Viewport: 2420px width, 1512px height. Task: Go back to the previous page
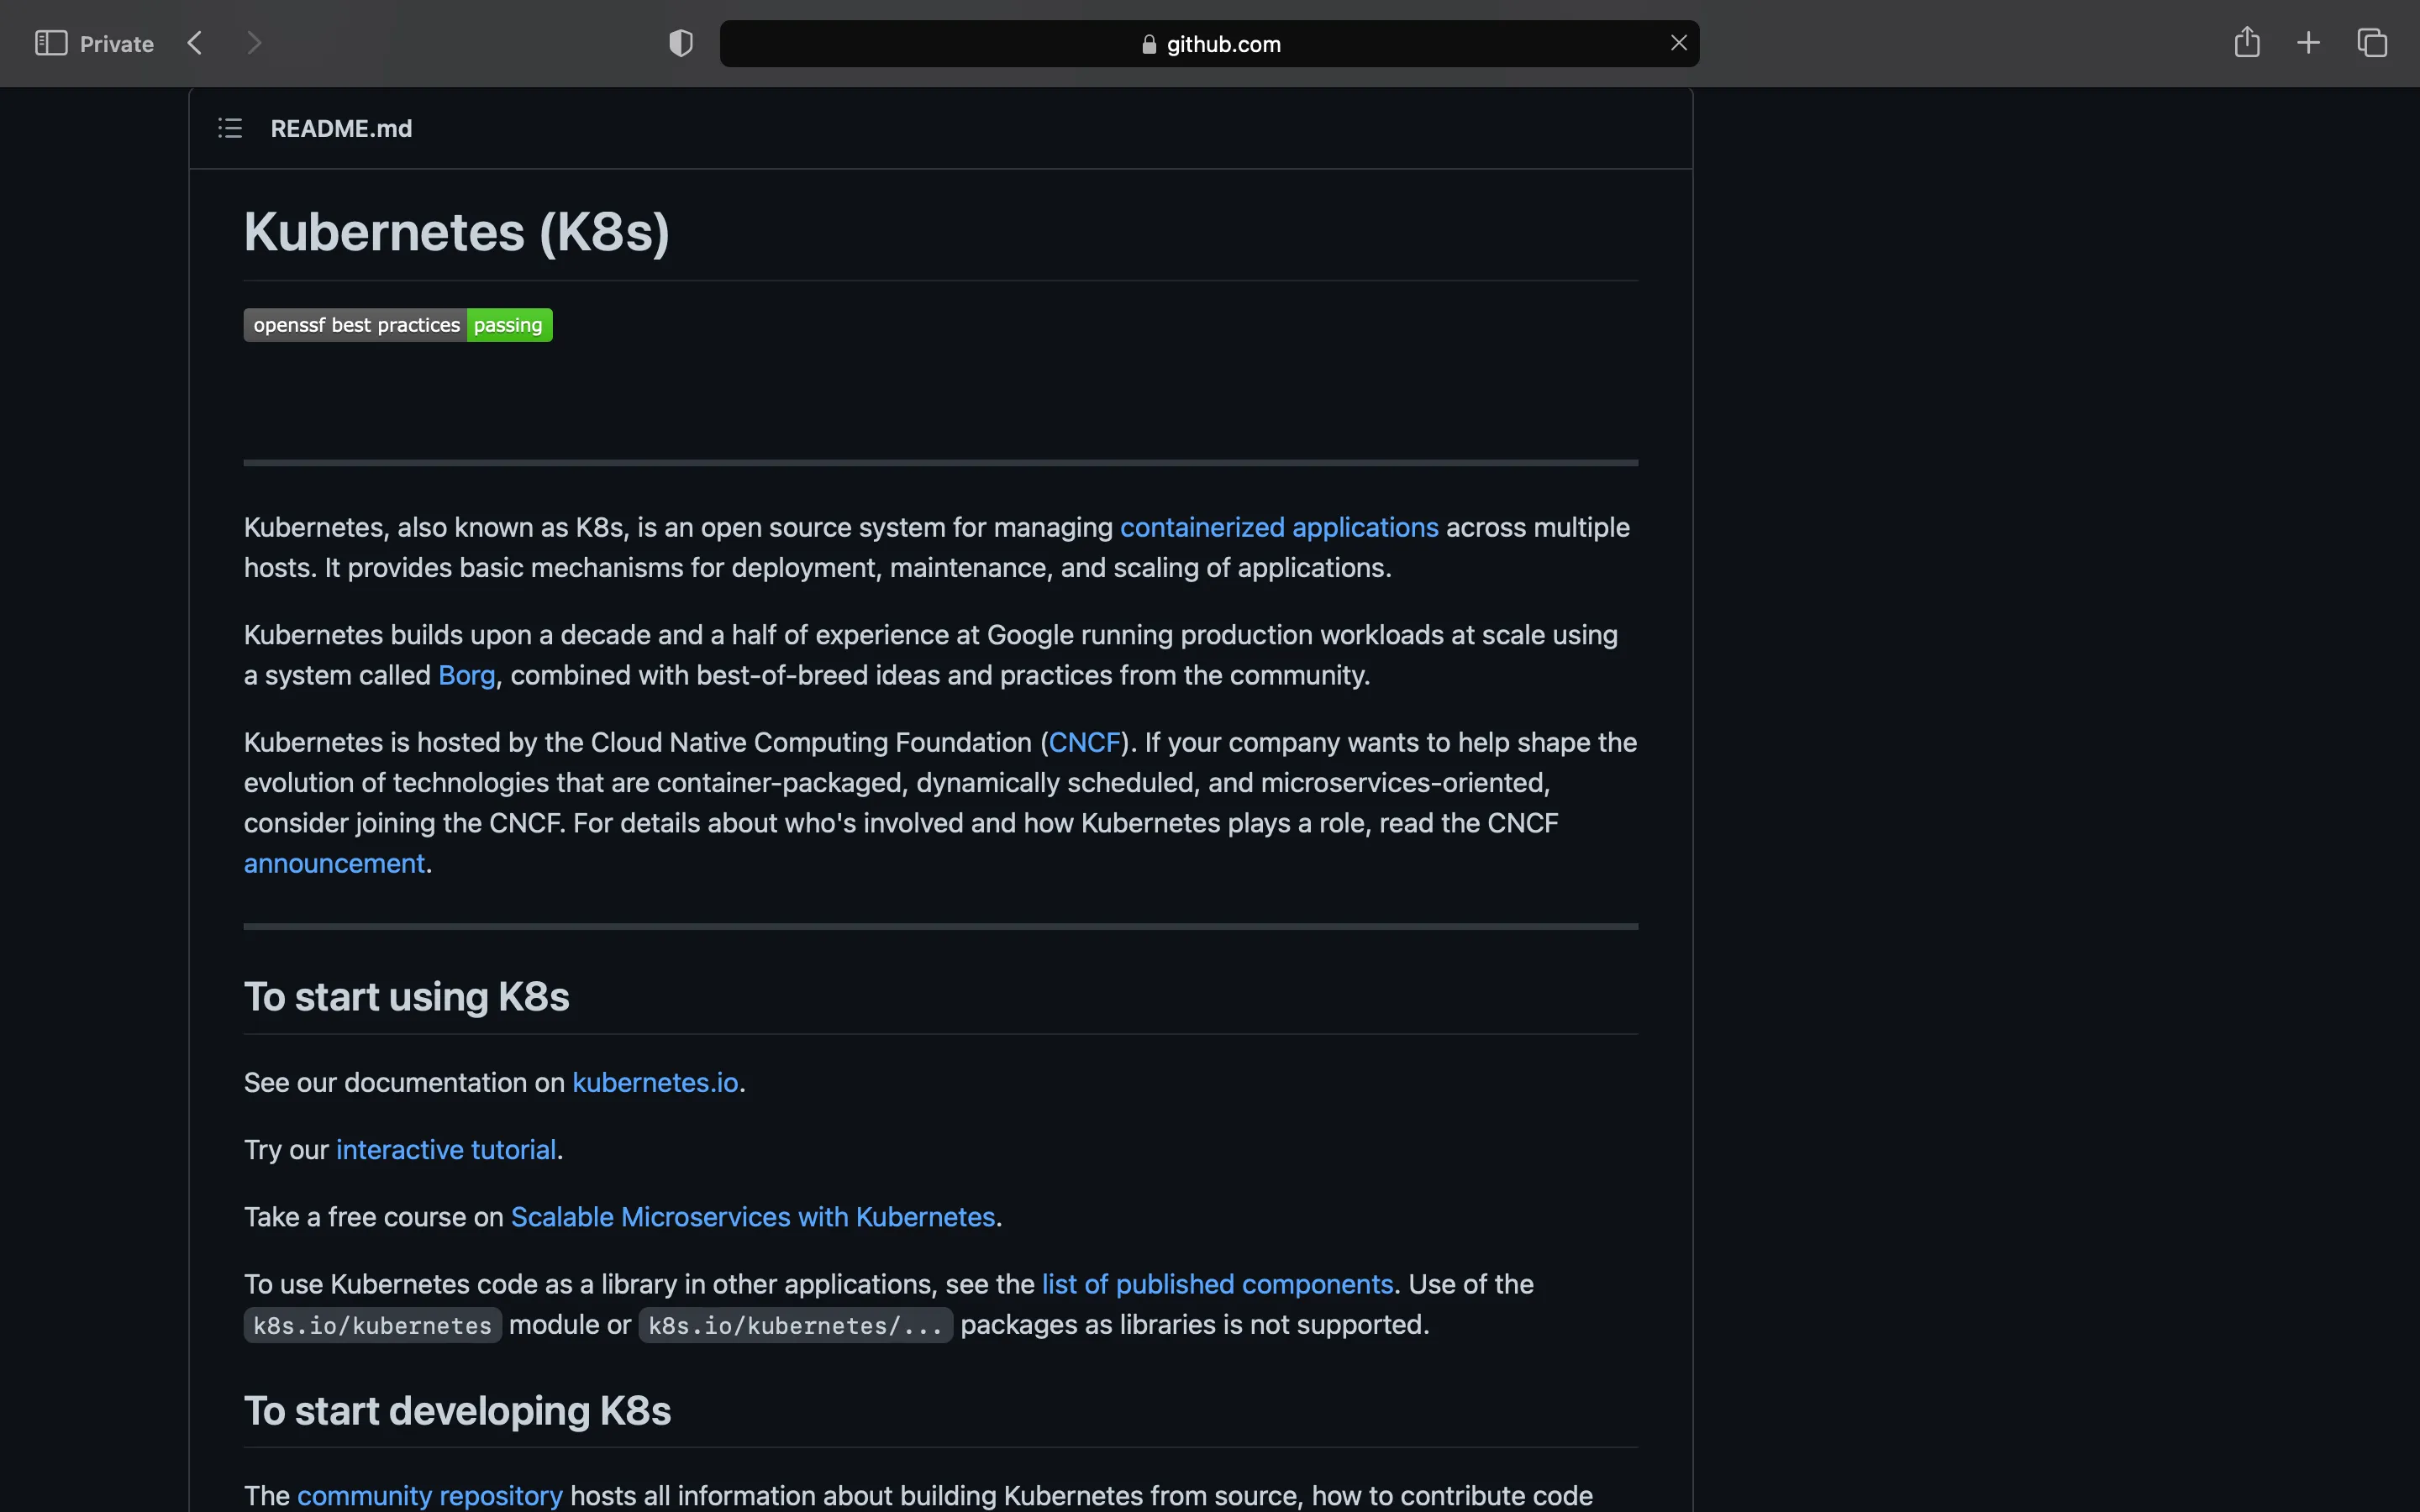pos(195,43)
